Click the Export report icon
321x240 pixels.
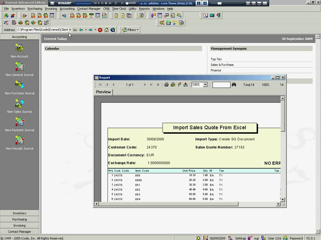186,85
